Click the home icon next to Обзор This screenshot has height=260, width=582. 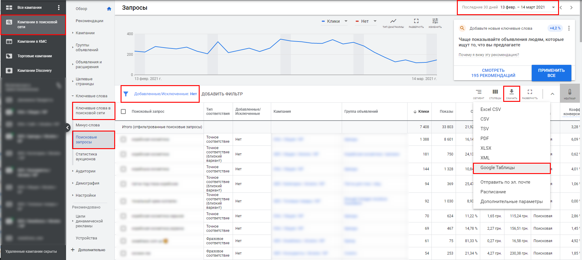click(109, 9)
